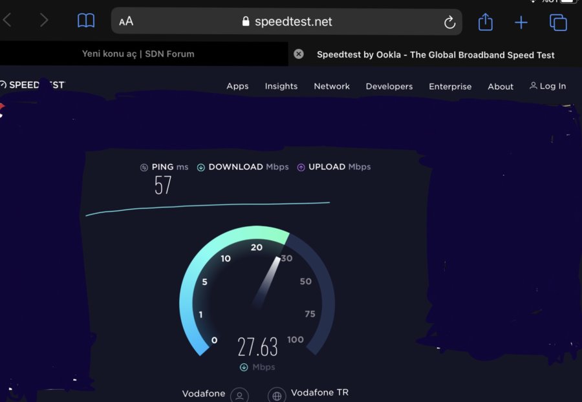The image size is (582, 402).
Task: Click the globe icon beside Vodafone TR
Action: coord(277,396)
